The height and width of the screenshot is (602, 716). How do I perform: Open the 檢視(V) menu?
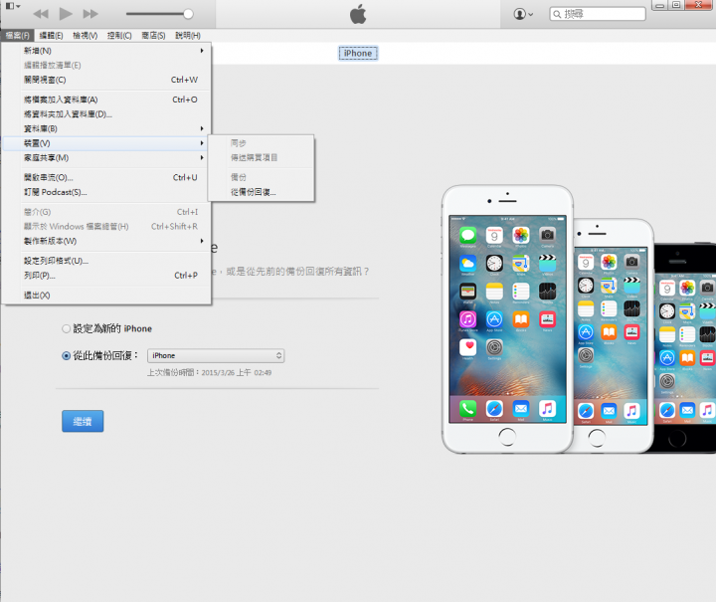pos(85,35)
